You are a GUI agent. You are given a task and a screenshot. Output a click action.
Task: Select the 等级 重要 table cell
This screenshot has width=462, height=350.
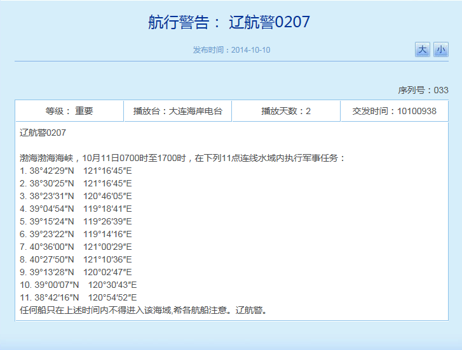[69, 111]
